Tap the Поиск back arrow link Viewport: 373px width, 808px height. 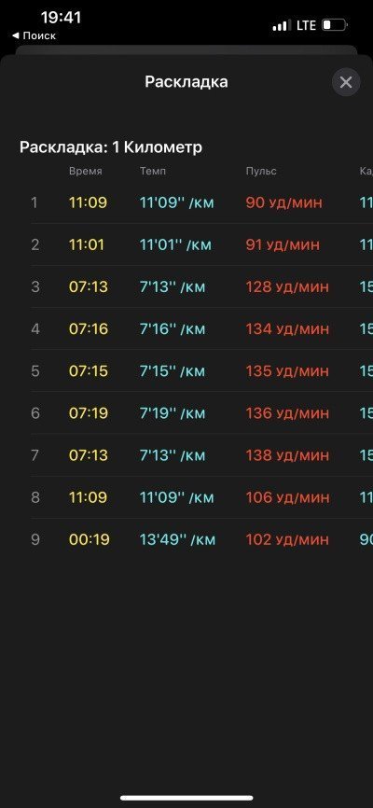pos(34,36)
